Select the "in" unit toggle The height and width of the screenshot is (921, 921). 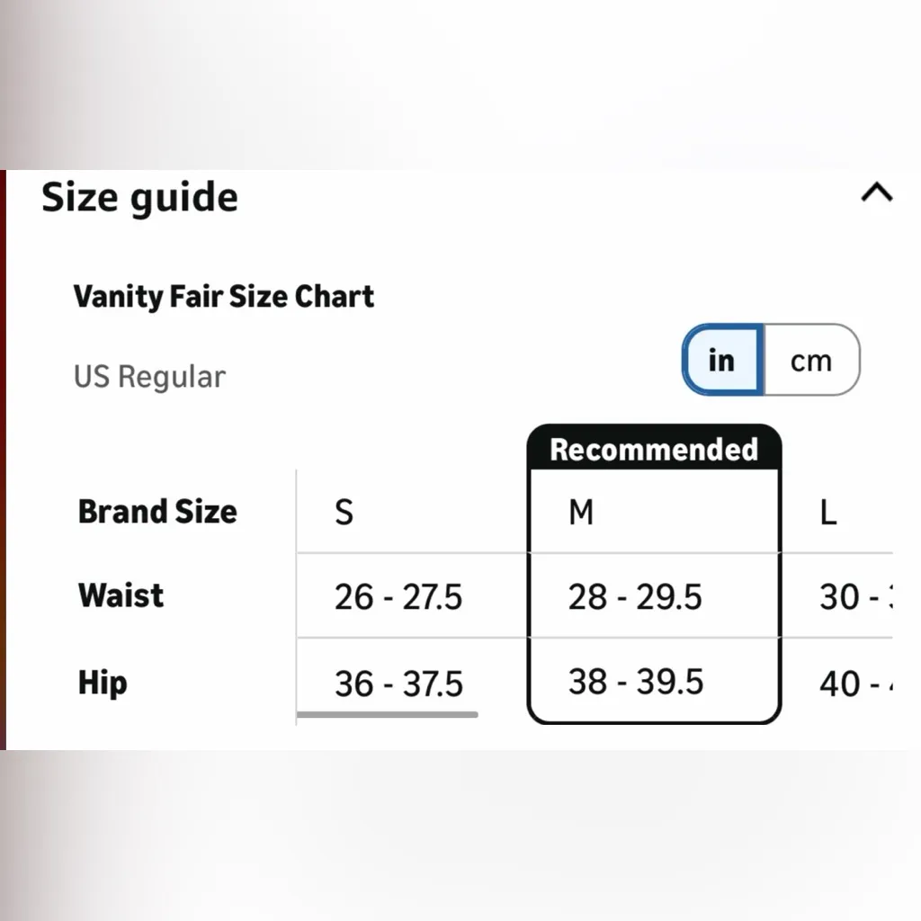point(720,360)
